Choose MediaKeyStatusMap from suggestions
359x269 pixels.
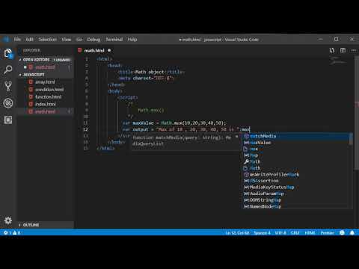click(x=296, y=188)
